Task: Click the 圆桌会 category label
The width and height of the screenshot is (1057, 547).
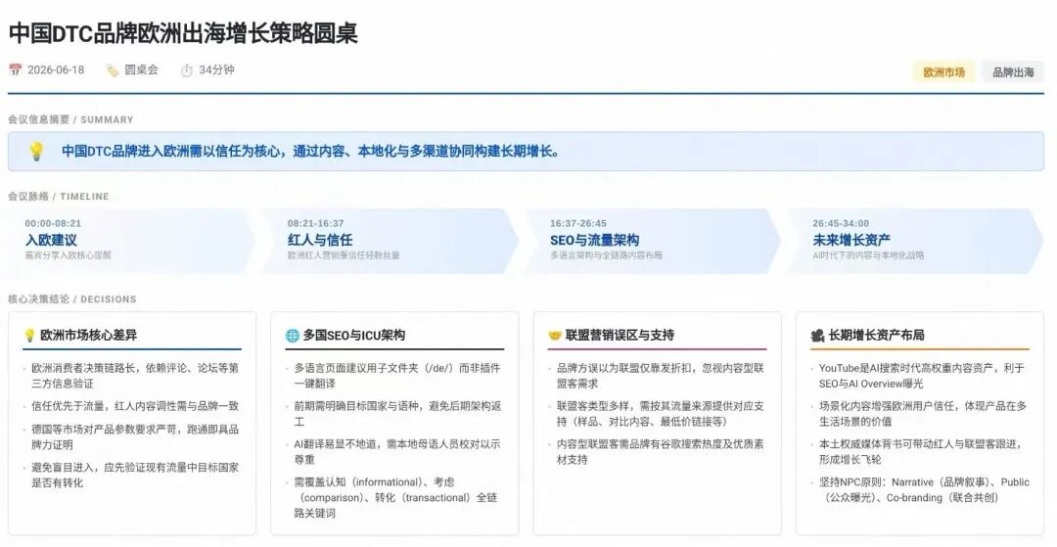Action: (142, 69)
